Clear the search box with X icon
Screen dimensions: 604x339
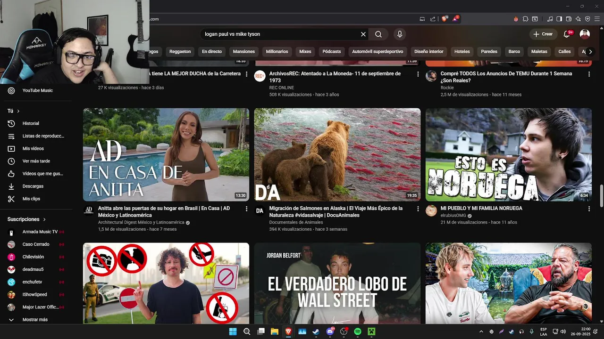pyautogui.click(x=363, y=34)
